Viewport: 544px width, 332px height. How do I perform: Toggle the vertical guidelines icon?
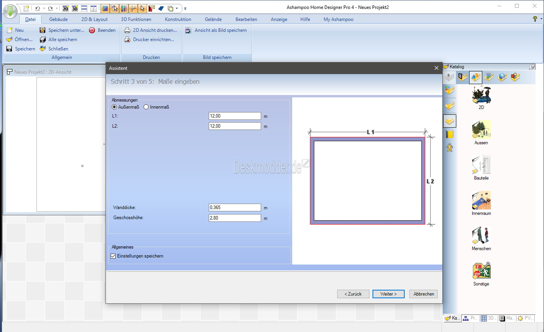124,8
